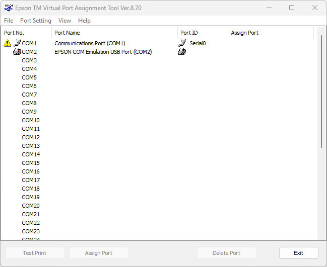Screen dimensions: 327x267
Task: Select Communications Port (COM1) name
Action: 90,43
